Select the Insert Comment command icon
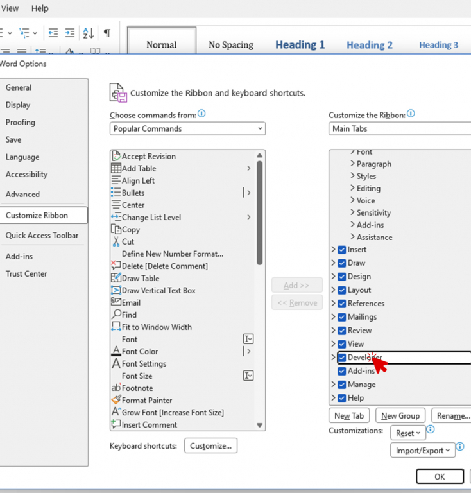The width and height of the screenshot is (471, 493). (x=116, y=424)
